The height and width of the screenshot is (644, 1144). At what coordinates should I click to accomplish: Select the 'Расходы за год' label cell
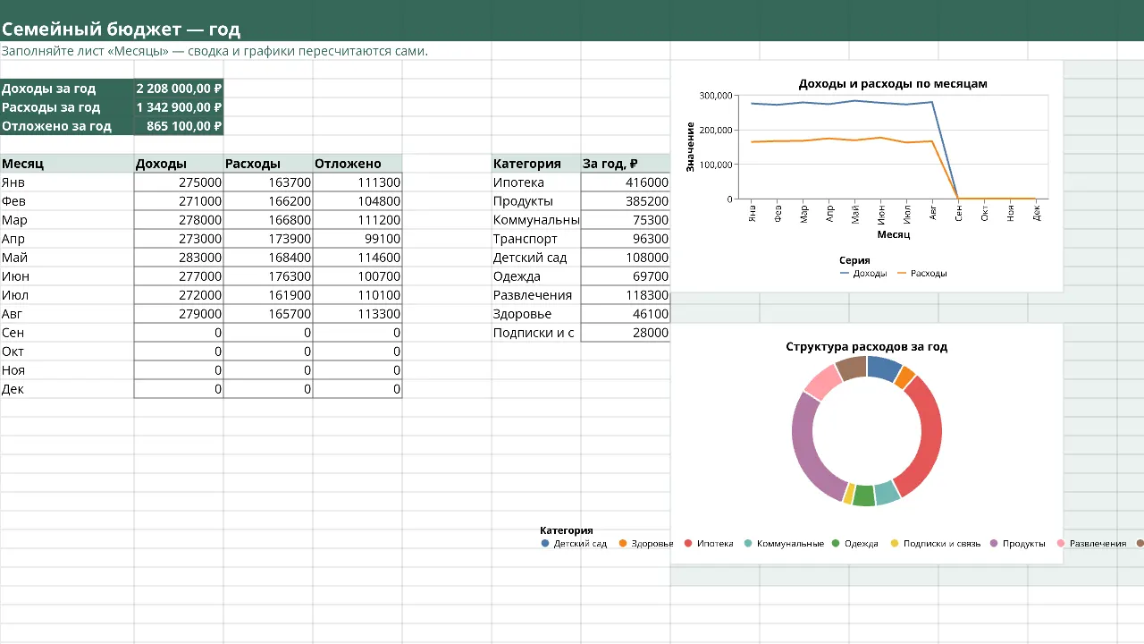(x=67, y=107)
